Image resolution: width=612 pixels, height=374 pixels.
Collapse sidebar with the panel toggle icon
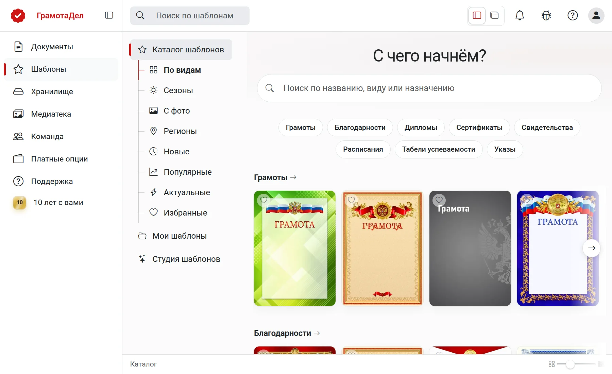tap(109, 15)
